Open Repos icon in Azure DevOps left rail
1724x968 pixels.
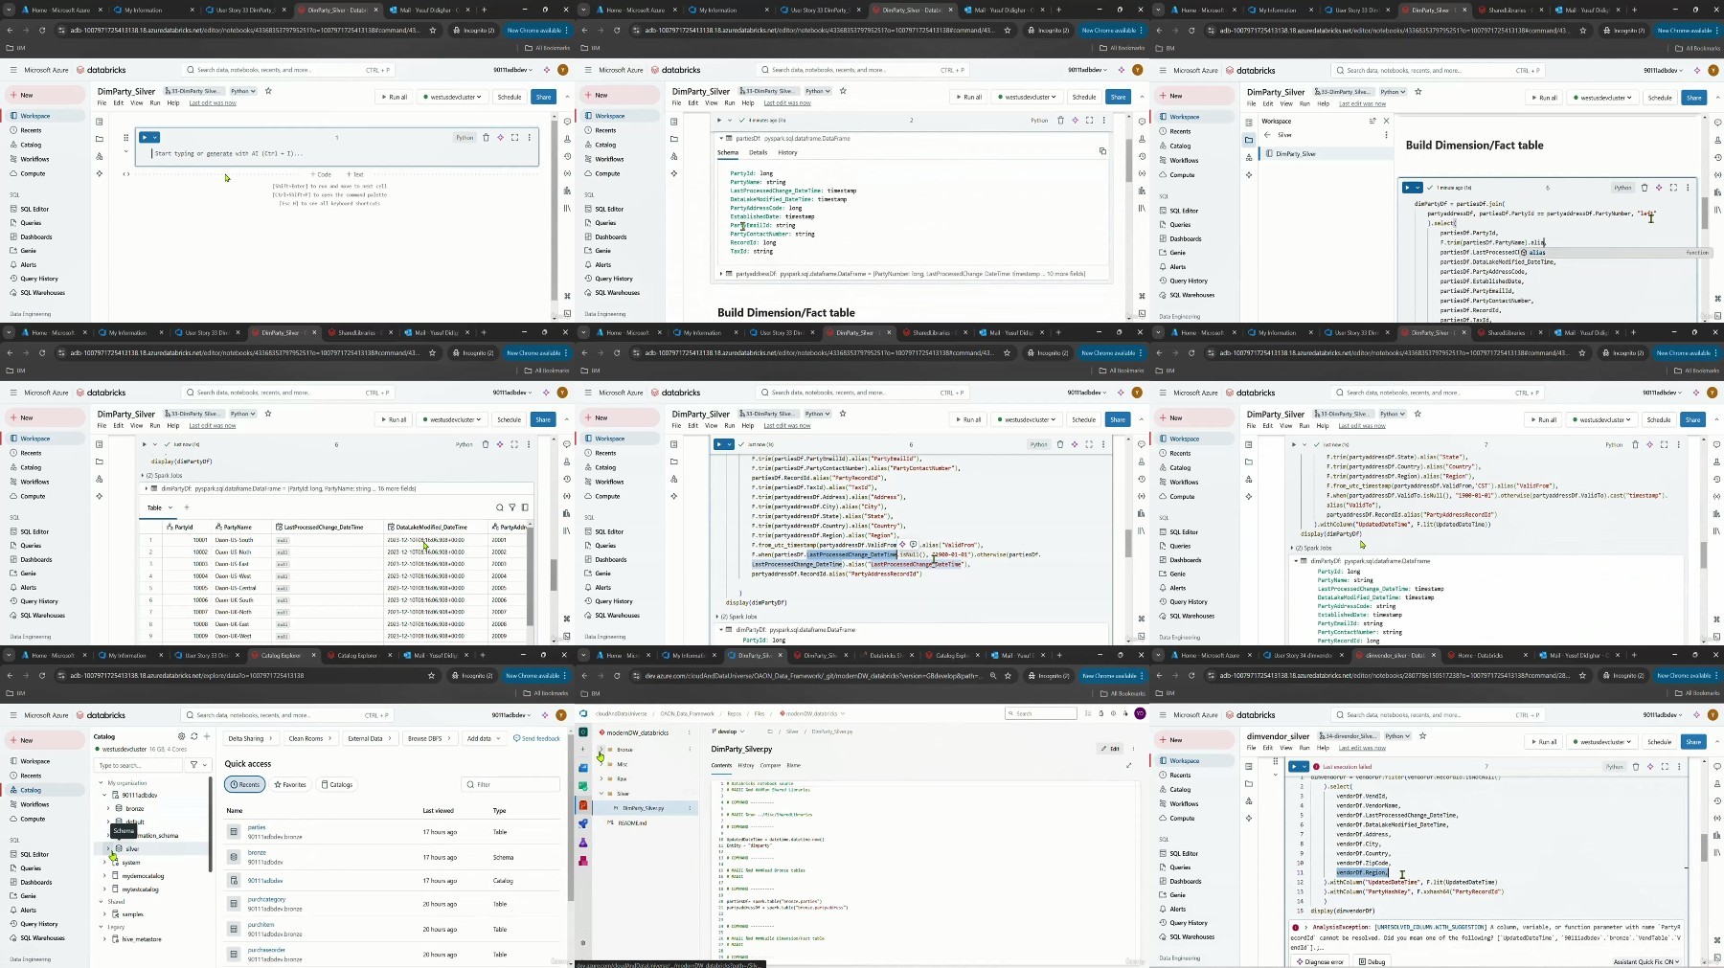click(583, 805)
